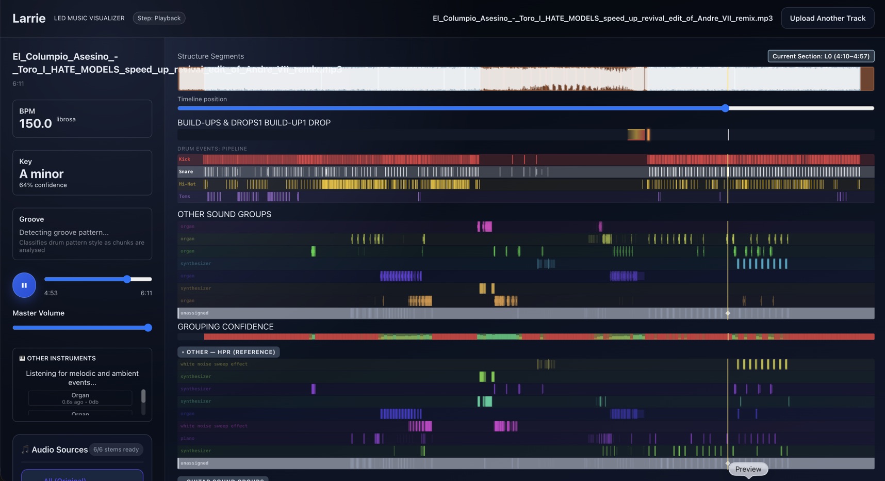The width and height of the screenshot is (885, 481).
Task: Click the BPM value 150.0
Action: click(x=36, y=123)
